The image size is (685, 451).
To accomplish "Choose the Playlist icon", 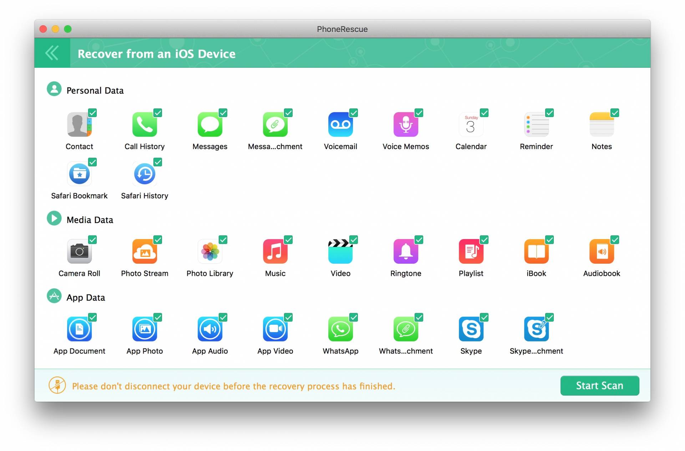I will pyautogui.click(x=471, y=252).
